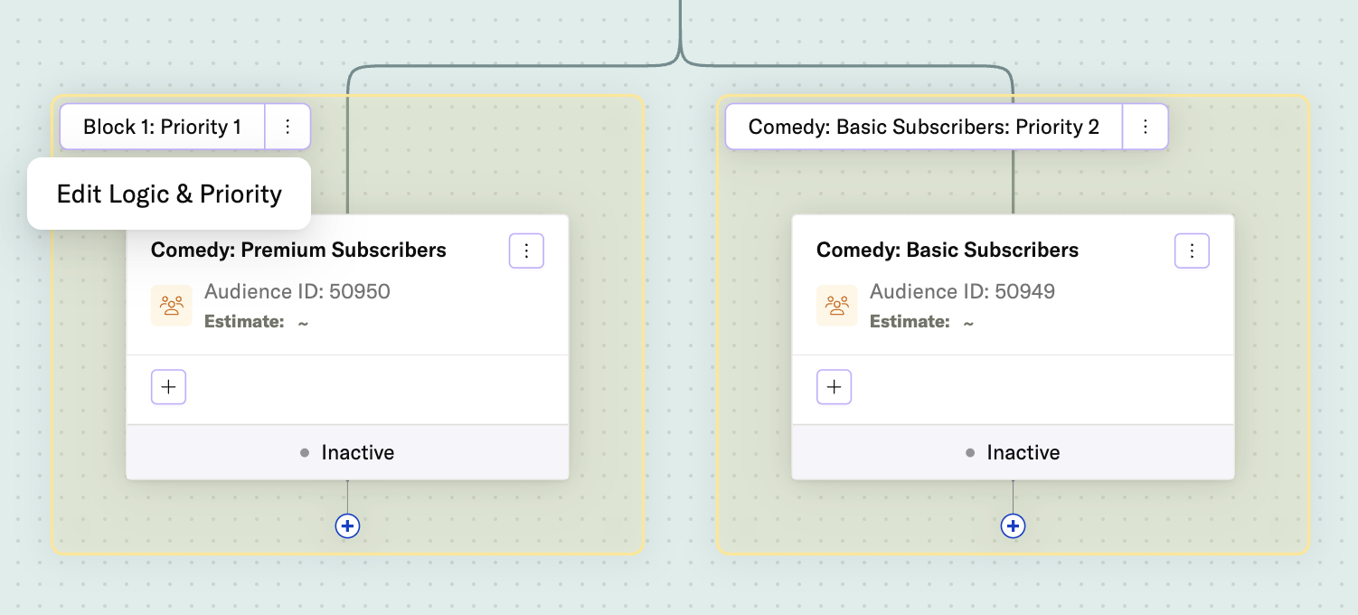Open kebab menu on Comedy: Basic Subscribers card
This screenshot has width=1358, height=615.
(x=1192, y=251)
